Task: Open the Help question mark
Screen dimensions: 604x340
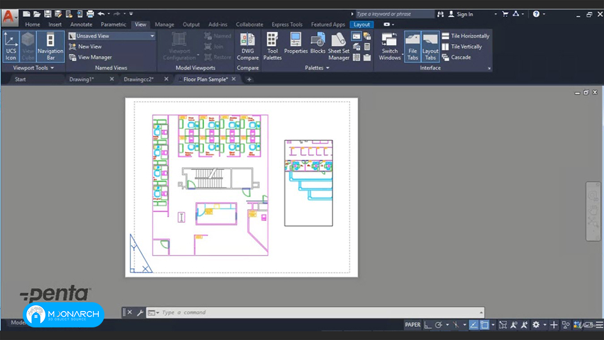Action: (x=536, y=14)
